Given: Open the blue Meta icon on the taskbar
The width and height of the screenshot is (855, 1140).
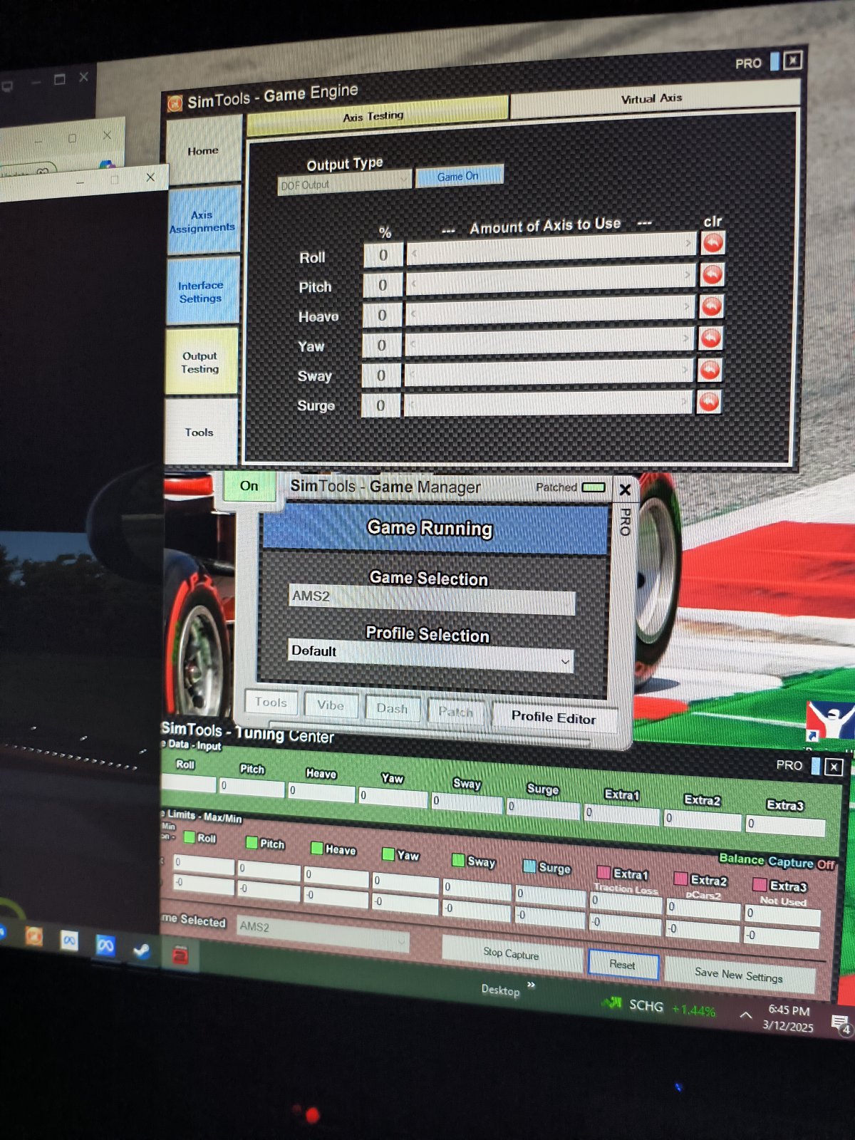Looking at the screenshot, I should [105, 945].
